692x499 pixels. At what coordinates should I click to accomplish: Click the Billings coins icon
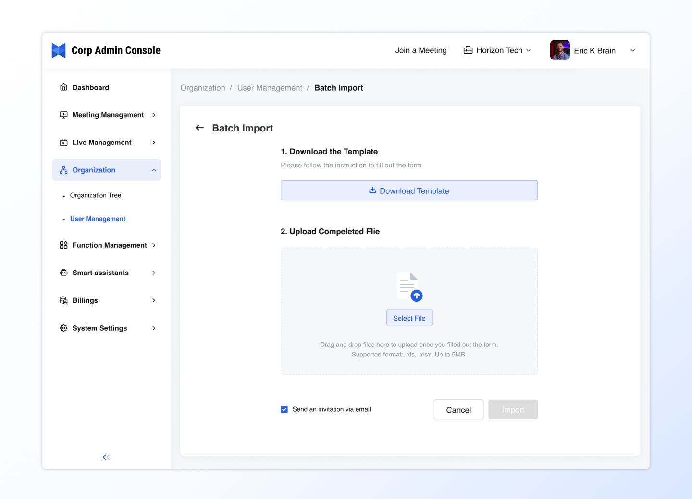(63, 300)
